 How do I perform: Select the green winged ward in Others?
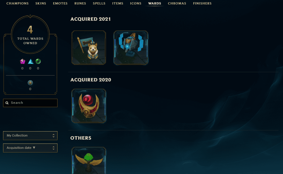pos(89,161)
